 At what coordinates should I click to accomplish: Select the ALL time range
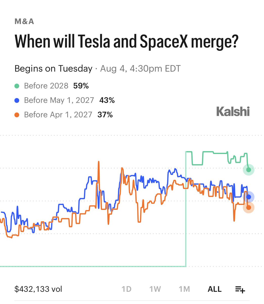[214, 289]
